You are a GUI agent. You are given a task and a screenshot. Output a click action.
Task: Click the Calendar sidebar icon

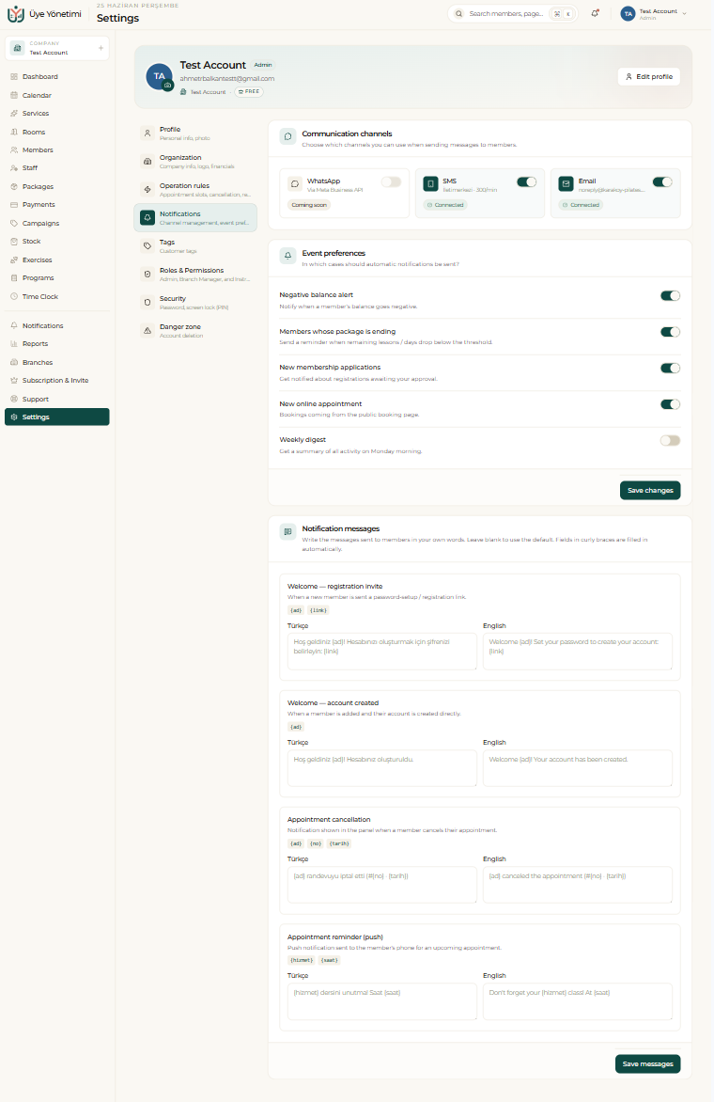14,95
